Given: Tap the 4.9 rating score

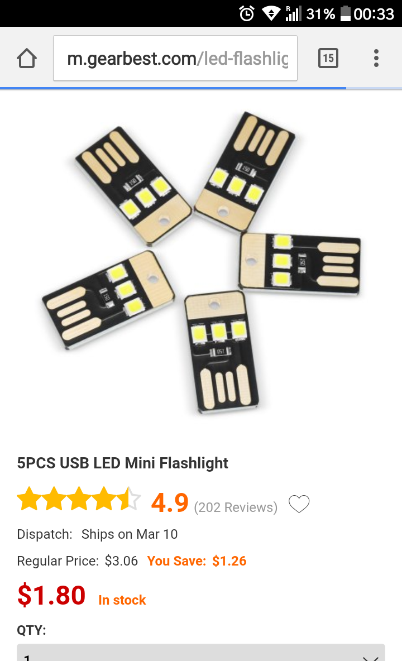Looking at the screenshot, I should 169,502.
